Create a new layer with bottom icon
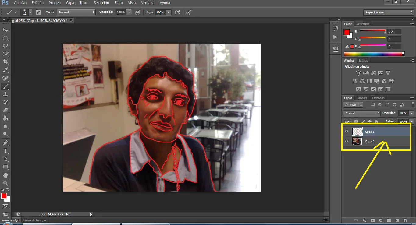This screenshot has width=416, height=225. [x=397, y=220]
